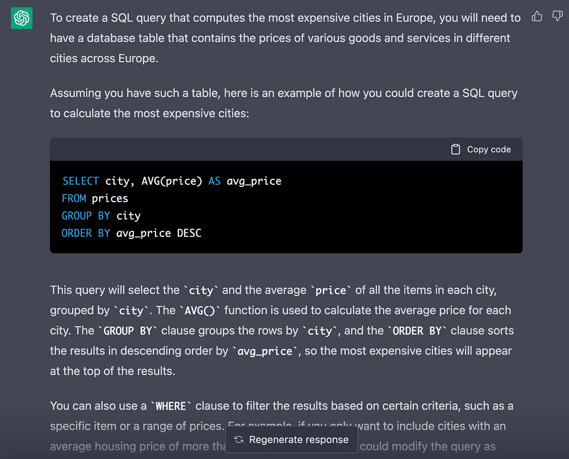This screenshot has height=459, width=569.
Task: Click the inline `GROUP BY` term in explanation
Action: (x=127, y=331)
